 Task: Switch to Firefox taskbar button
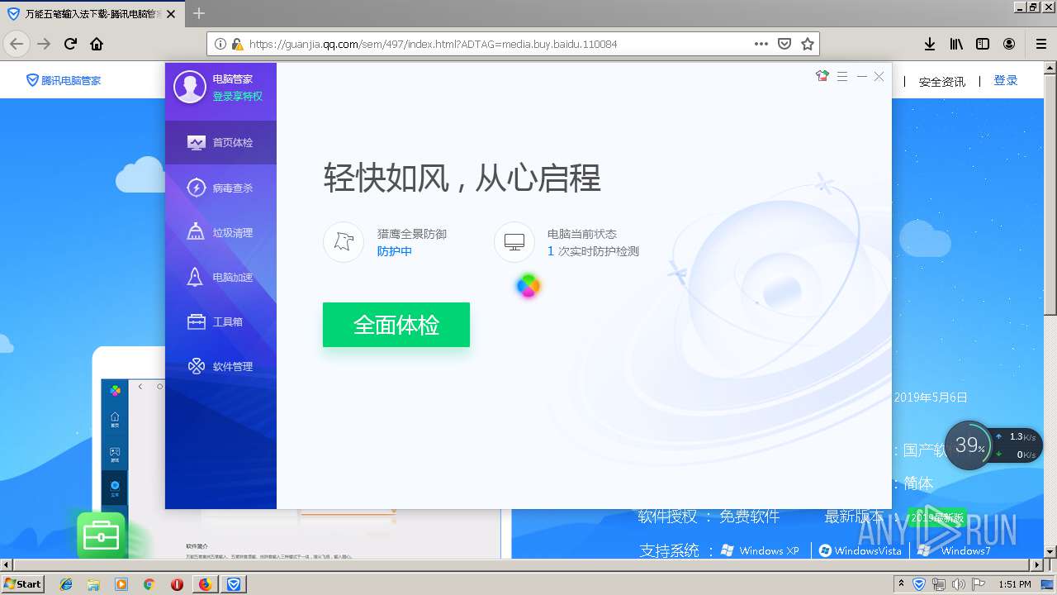(x=205, y=584)
